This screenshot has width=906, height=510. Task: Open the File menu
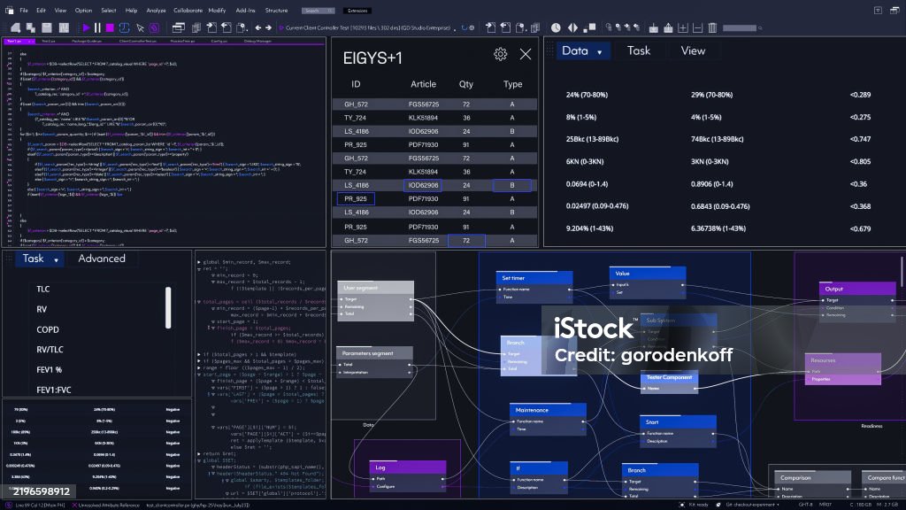24,11
